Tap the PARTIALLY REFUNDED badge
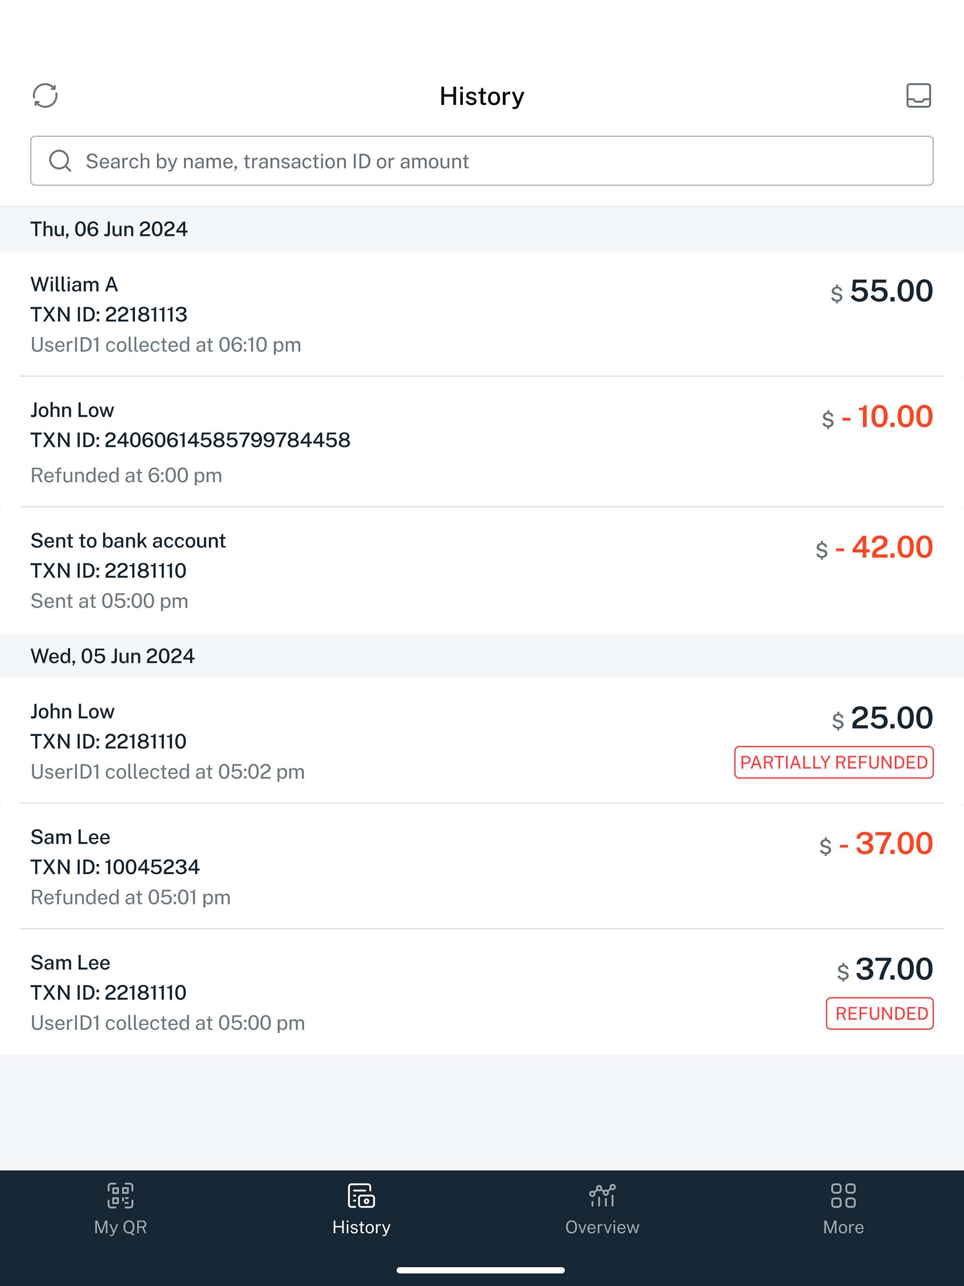The image size is (964, 1286). tap(833, 762)
